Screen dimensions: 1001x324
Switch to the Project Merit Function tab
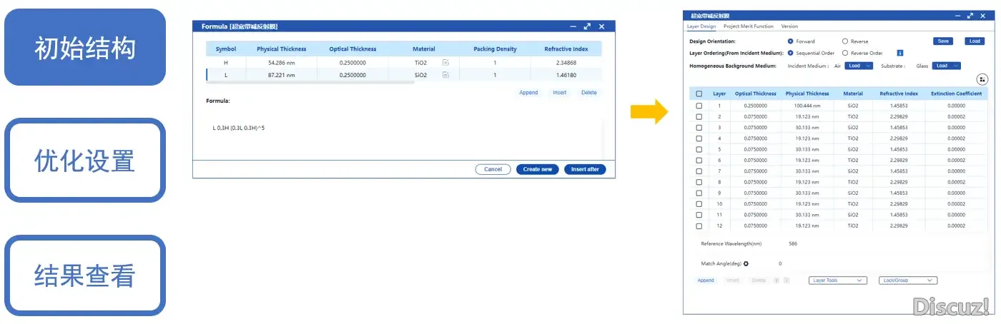click(x=748, y=26)
